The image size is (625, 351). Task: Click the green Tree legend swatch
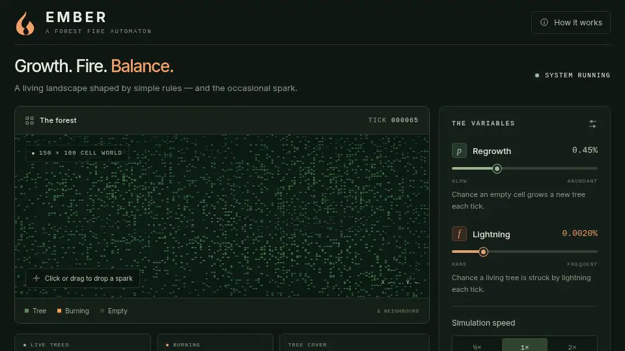coord(27,311)
